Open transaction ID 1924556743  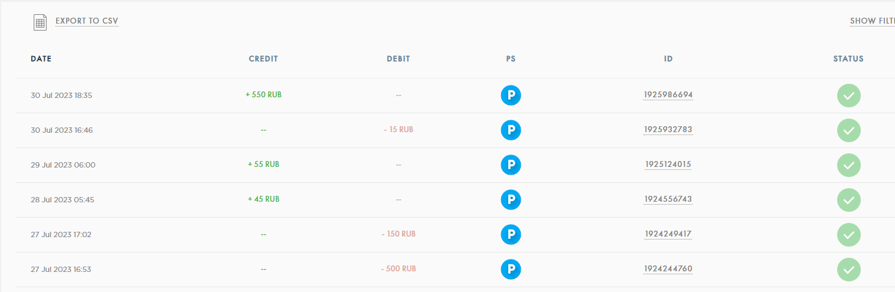click(668, 199)
